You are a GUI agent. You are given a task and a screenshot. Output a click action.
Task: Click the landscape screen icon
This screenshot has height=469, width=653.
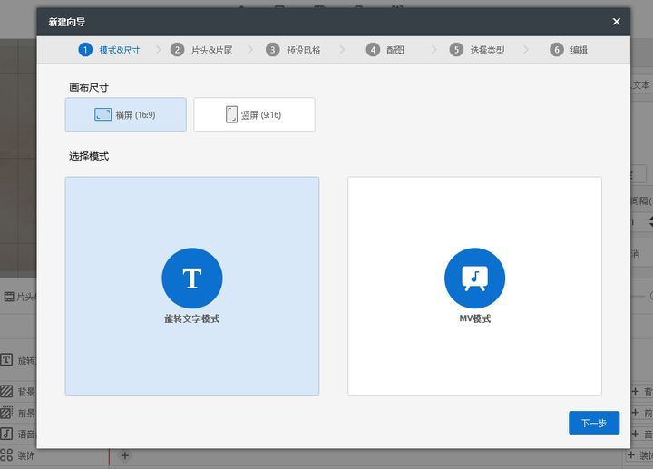[102, 114]
